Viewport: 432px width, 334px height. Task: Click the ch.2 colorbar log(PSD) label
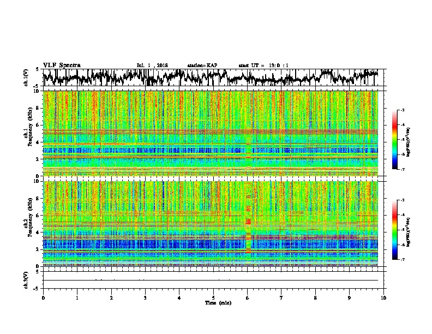[x=408, y=232]
